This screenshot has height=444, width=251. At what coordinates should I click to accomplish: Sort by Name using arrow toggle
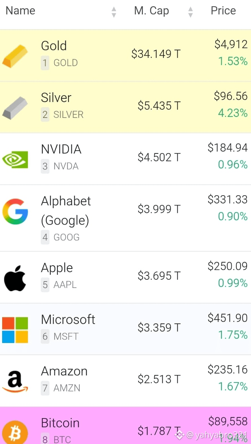114,12
